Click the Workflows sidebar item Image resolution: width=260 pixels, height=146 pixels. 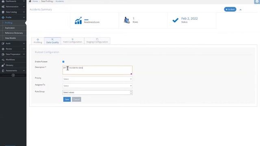tap(10, 60)
